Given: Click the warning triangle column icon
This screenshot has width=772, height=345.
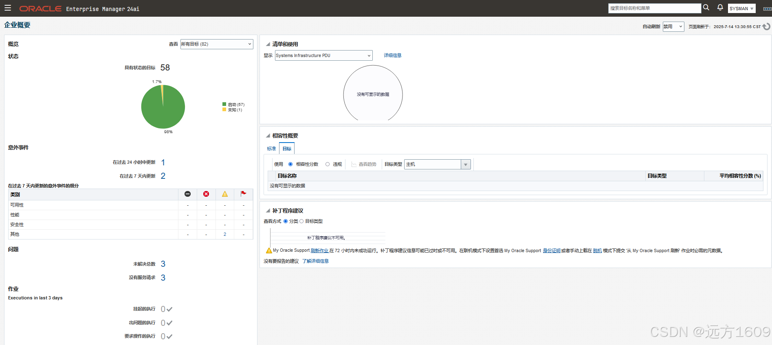Looking at the screenshot, I should tap(225, 194).
